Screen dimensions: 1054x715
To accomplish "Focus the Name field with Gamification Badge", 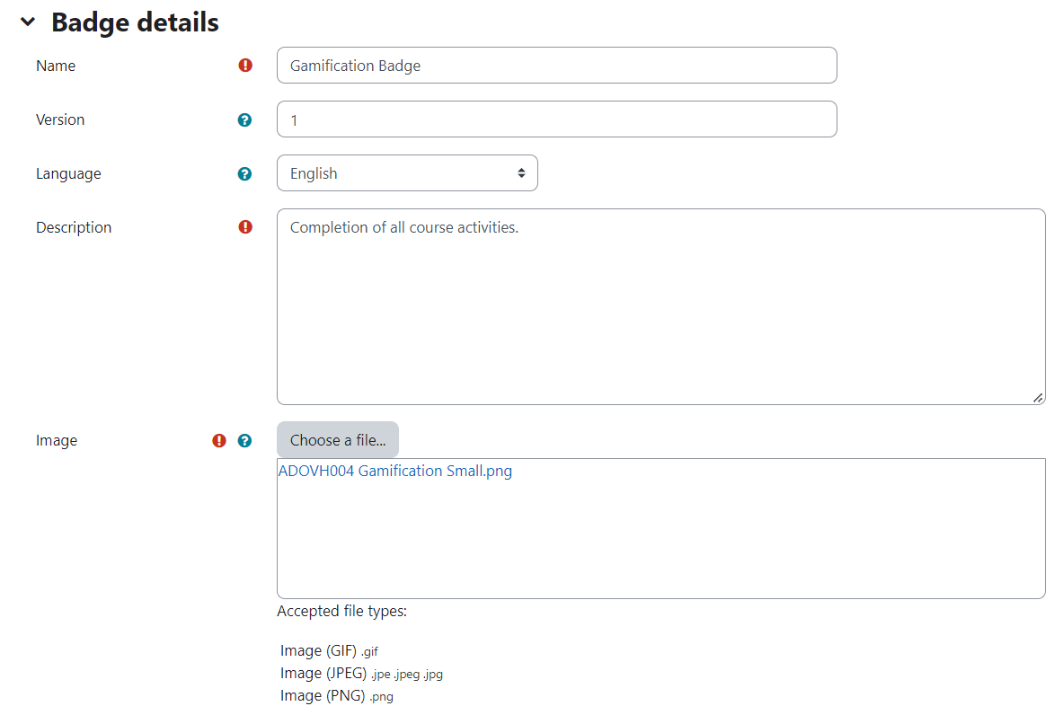I will click(556, 66).
